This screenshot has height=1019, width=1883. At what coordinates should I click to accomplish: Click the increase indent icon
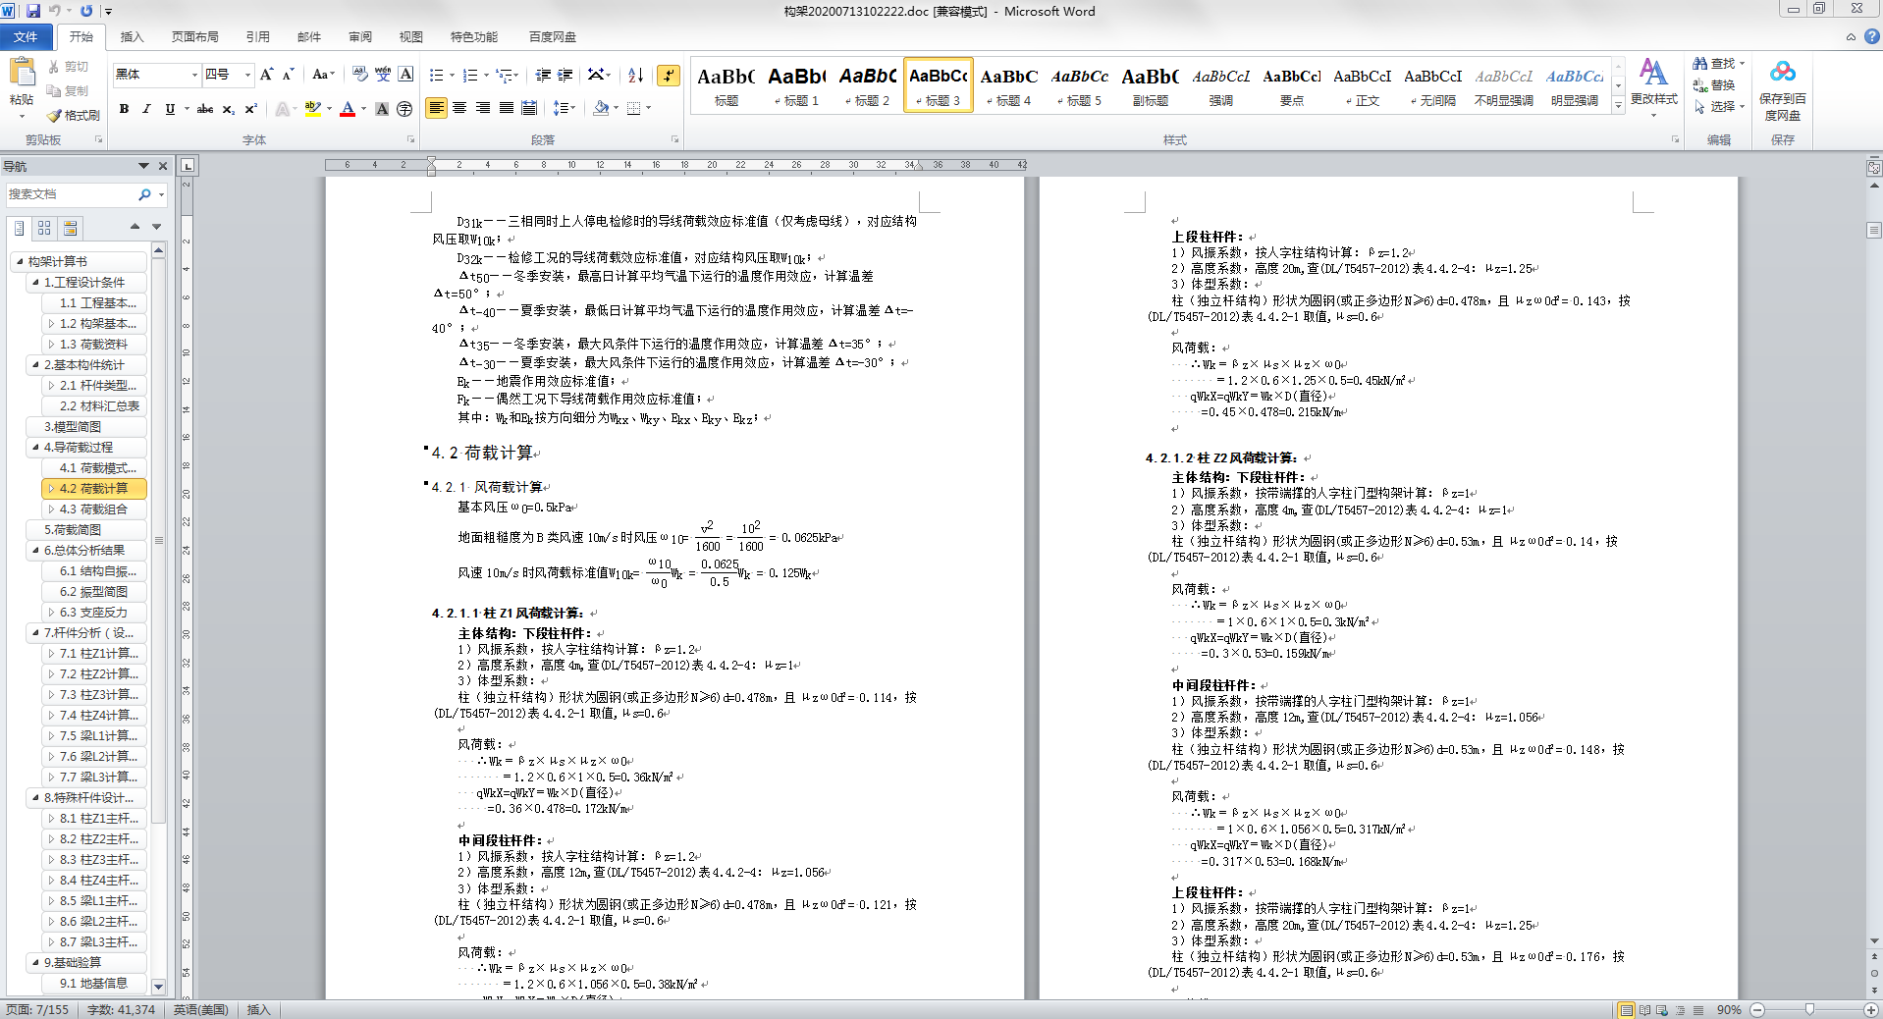coord(565,75)
